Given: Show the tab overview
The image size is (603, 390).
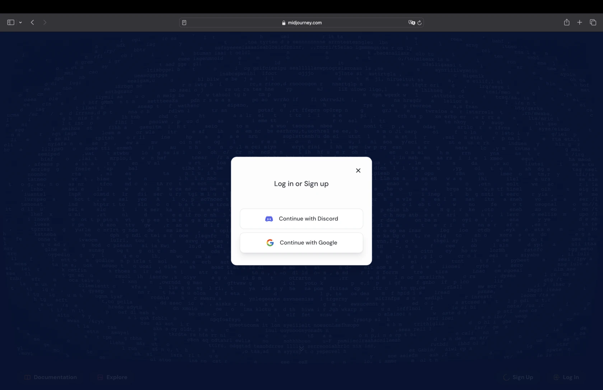Looking at the screenshot, I should point(593,22).
